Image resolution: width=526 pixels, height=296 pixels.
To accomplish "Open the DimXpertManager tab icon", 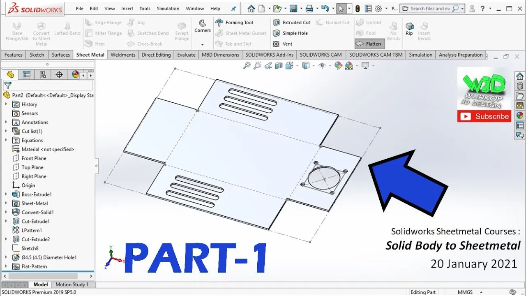I will coord(59,74).
